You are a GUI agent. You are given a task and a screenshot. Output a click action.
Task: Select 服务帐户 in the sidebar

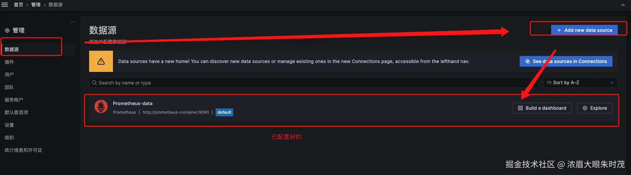(14, 100)
